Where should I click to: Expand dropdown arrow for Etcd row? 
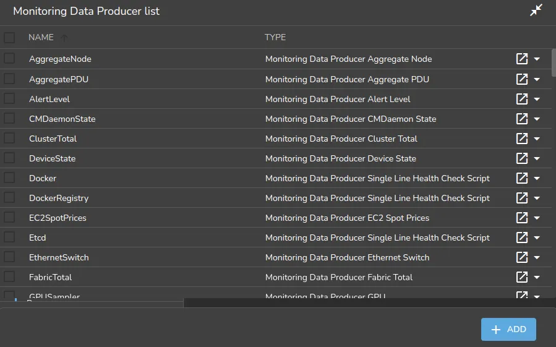pyautogui.click(x=537, y=238)
